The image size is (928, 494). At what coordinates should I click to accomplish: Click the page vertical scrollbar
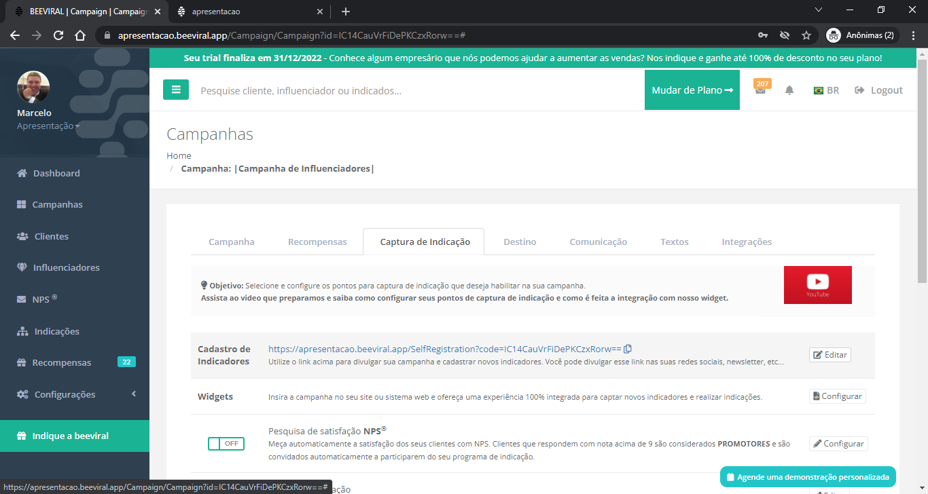[922, 170]
